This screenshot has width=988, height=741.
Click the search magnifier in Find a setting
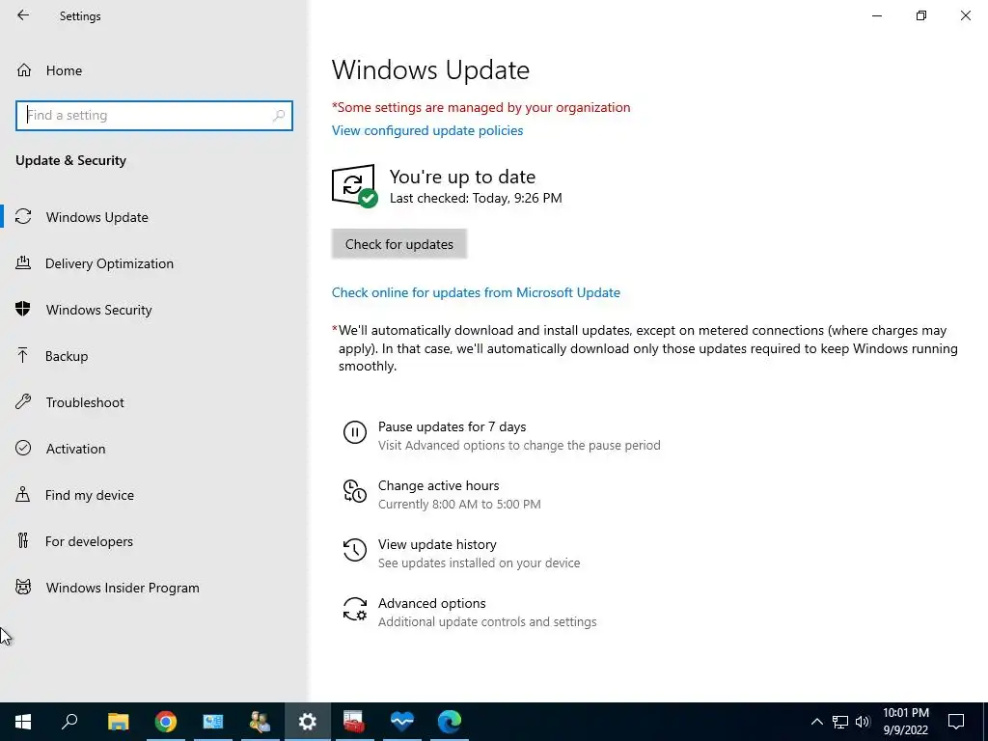click(279, 116)
